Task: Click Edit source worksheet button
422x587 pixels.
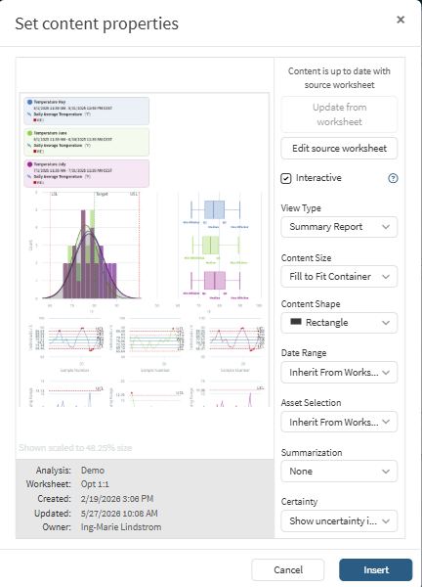Action: tap(339, 149)
